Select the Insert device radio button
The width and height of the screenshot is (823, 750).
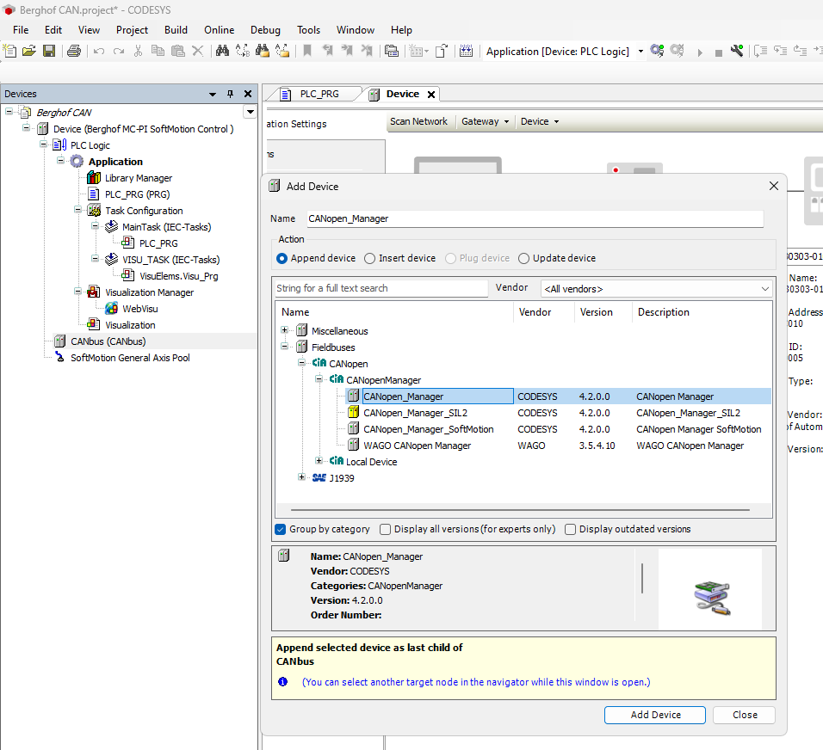369,259
